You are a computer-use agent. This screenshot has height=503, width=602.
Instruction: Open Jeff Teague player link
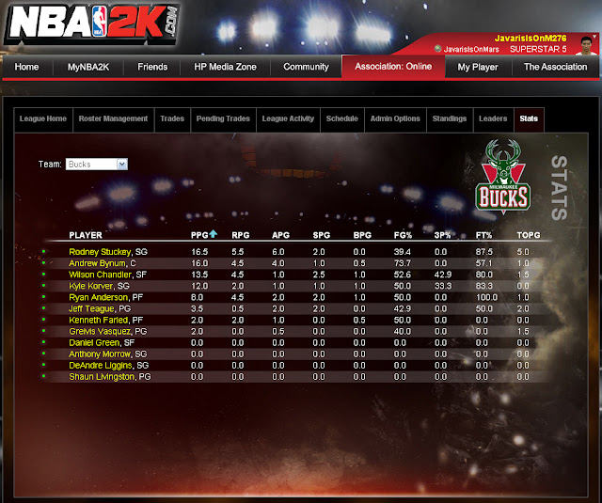pos(92,309)
